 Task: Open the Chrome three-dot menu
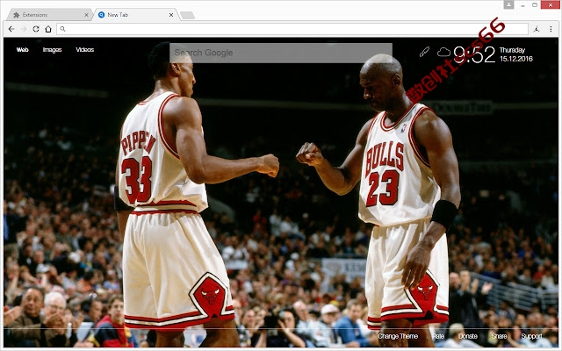click(x=551, y=29)
